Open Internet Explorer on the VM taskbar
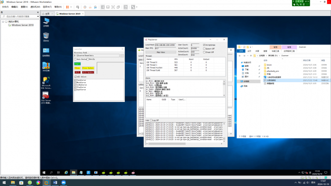This screenshot has width=331, height=186. point(66,172)
